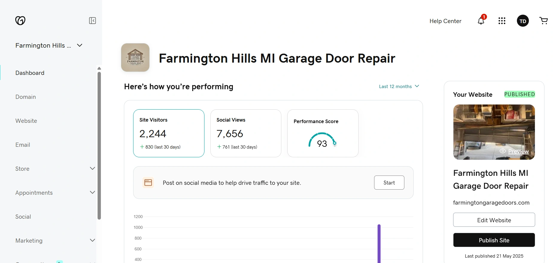Open the Last 12 months dropdown
Screen dimensions: 560x263
click(399, 87)
